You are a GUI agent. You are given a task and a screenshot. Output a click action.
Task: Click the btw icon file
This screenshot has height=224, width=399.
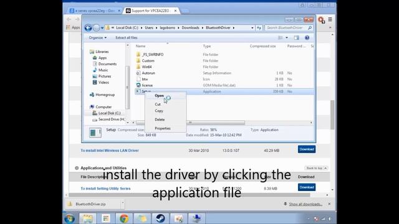[138, 79]
